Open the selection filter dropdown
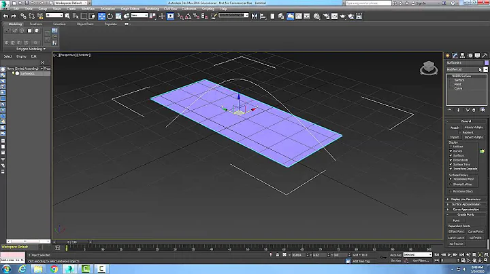The image size is (490, 274). pyautogui.click(x=54, y=15)
